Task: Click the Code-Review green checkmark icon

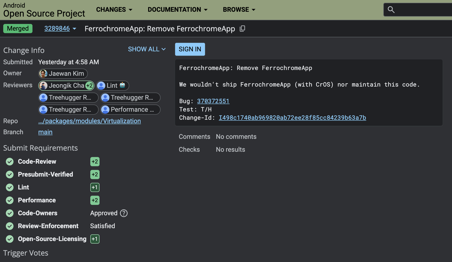Action: pyautogui.click(x=10, y=162)
